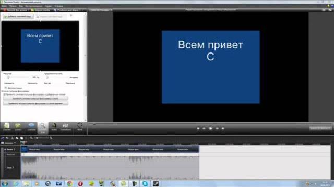The height and width of the screenshot is (187, 334).
Task: Click the add keyframe button with green check
Action: point(18,16)
